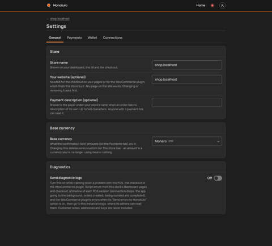Open the Wallet tab
Image resolution: width=272 pixels, height=246 pixels.
[x=92, y=38]
